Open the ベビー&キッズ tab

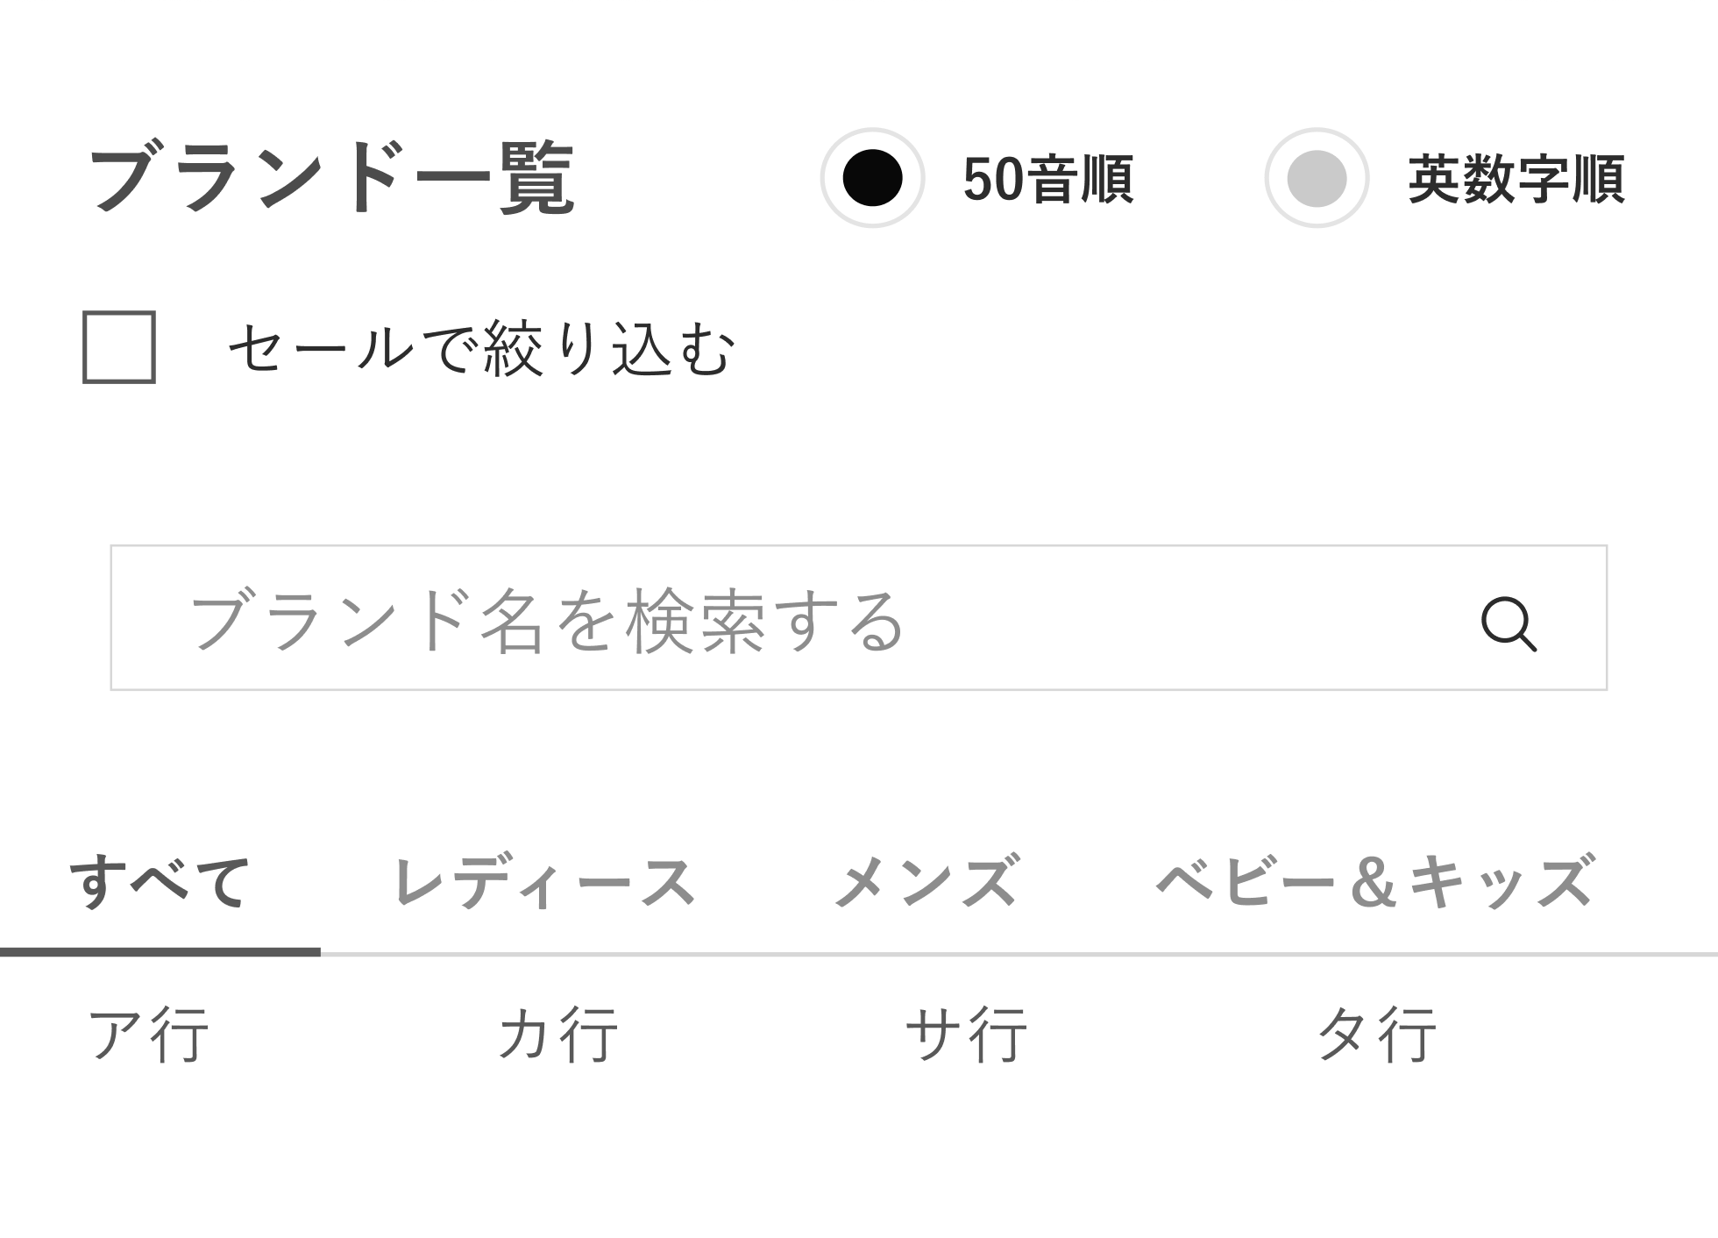pos(1374,880)
